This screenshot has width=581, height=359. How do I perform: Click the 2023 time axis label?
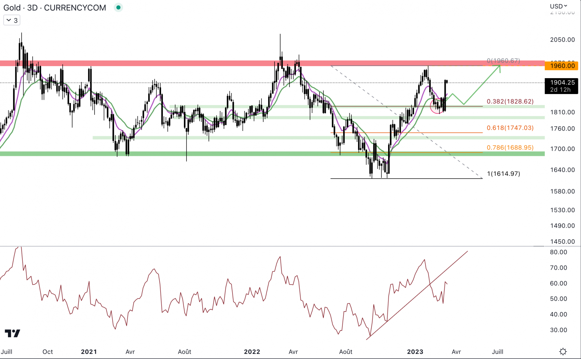tap(415, 352)
